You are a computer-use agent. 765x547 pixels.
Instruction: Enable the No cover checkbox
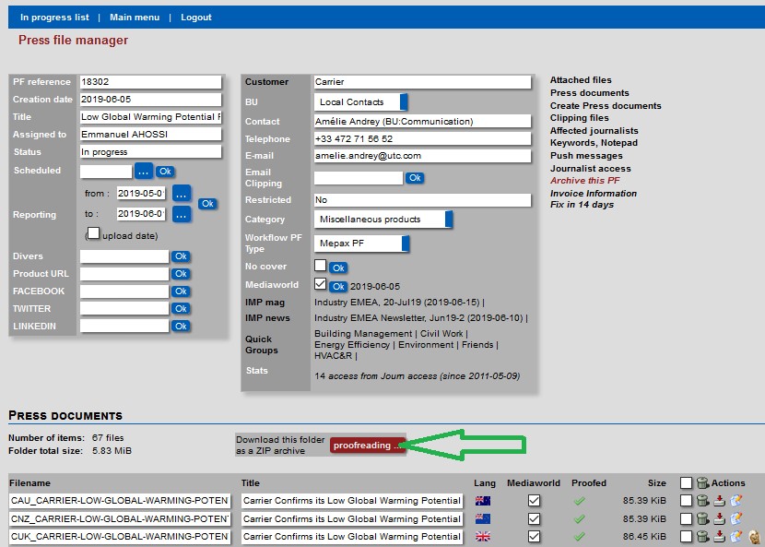320,266
